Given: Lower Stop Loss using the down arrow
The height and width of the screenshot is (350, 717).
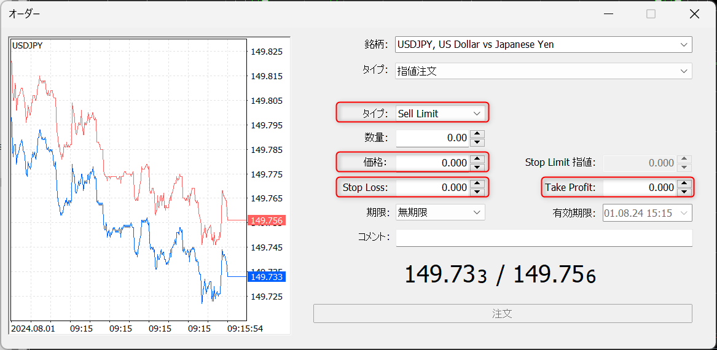Looking at the screenshot, I should pos(477,192).
